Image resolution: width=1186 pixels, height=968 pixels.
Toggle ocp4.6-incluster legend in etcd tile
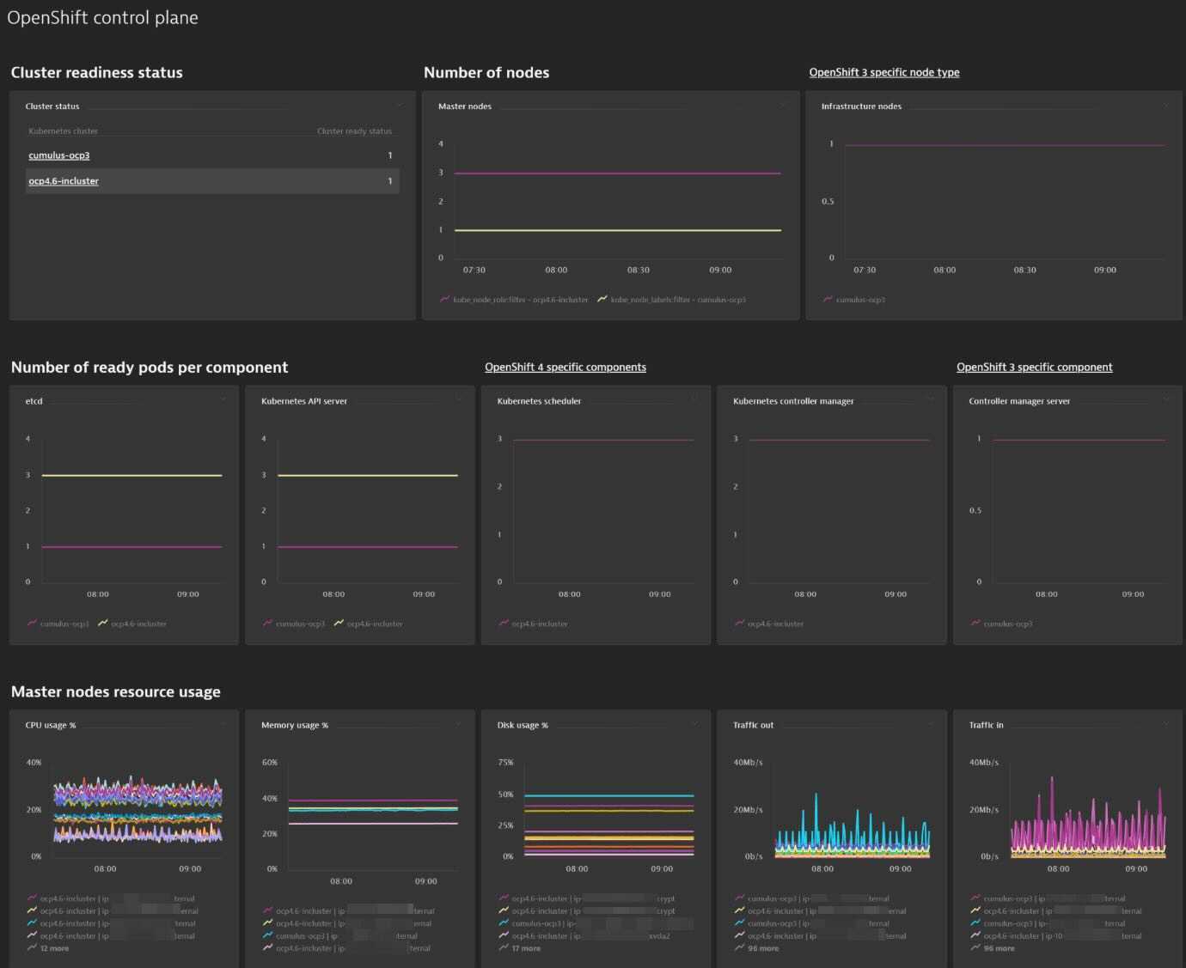pos(132,624)
